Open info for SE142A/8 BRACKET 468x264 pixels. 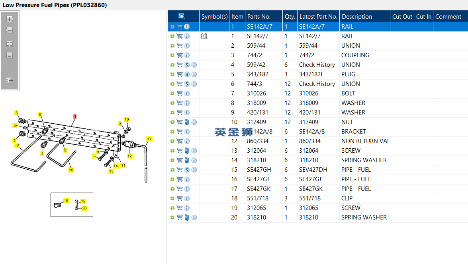187,132
